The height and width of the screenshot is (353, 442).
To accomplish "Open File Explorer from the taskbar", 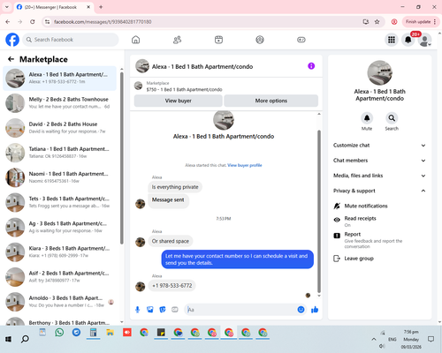I will 110,333.
